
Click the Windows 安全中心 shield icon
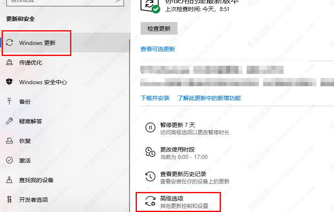click(x=9, y=82)
